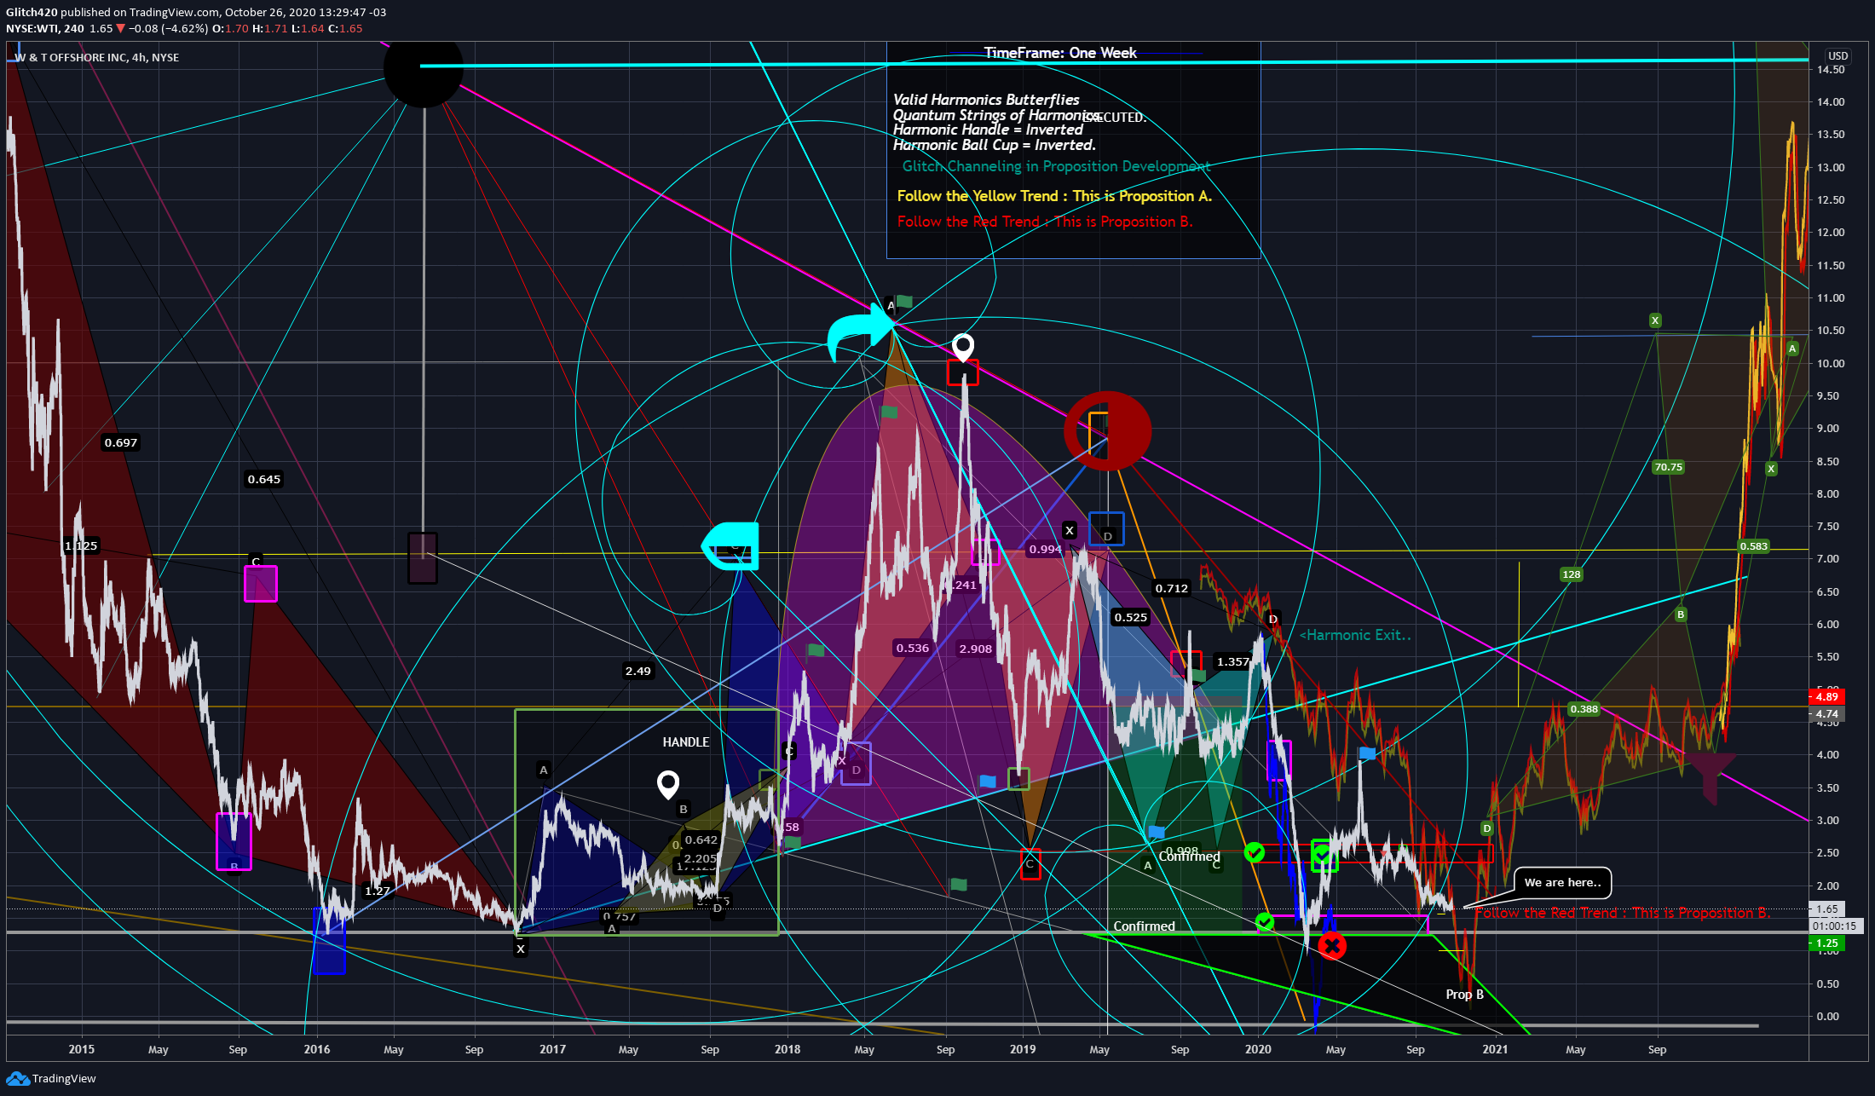Image resolution: width=1875 pixels, height=1096 pixels.
Task: Select the green flag beside peak point A
Action: click(904, 301)
